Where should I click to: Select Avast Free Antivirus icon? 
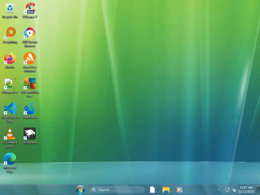click(x=30, y=62)
